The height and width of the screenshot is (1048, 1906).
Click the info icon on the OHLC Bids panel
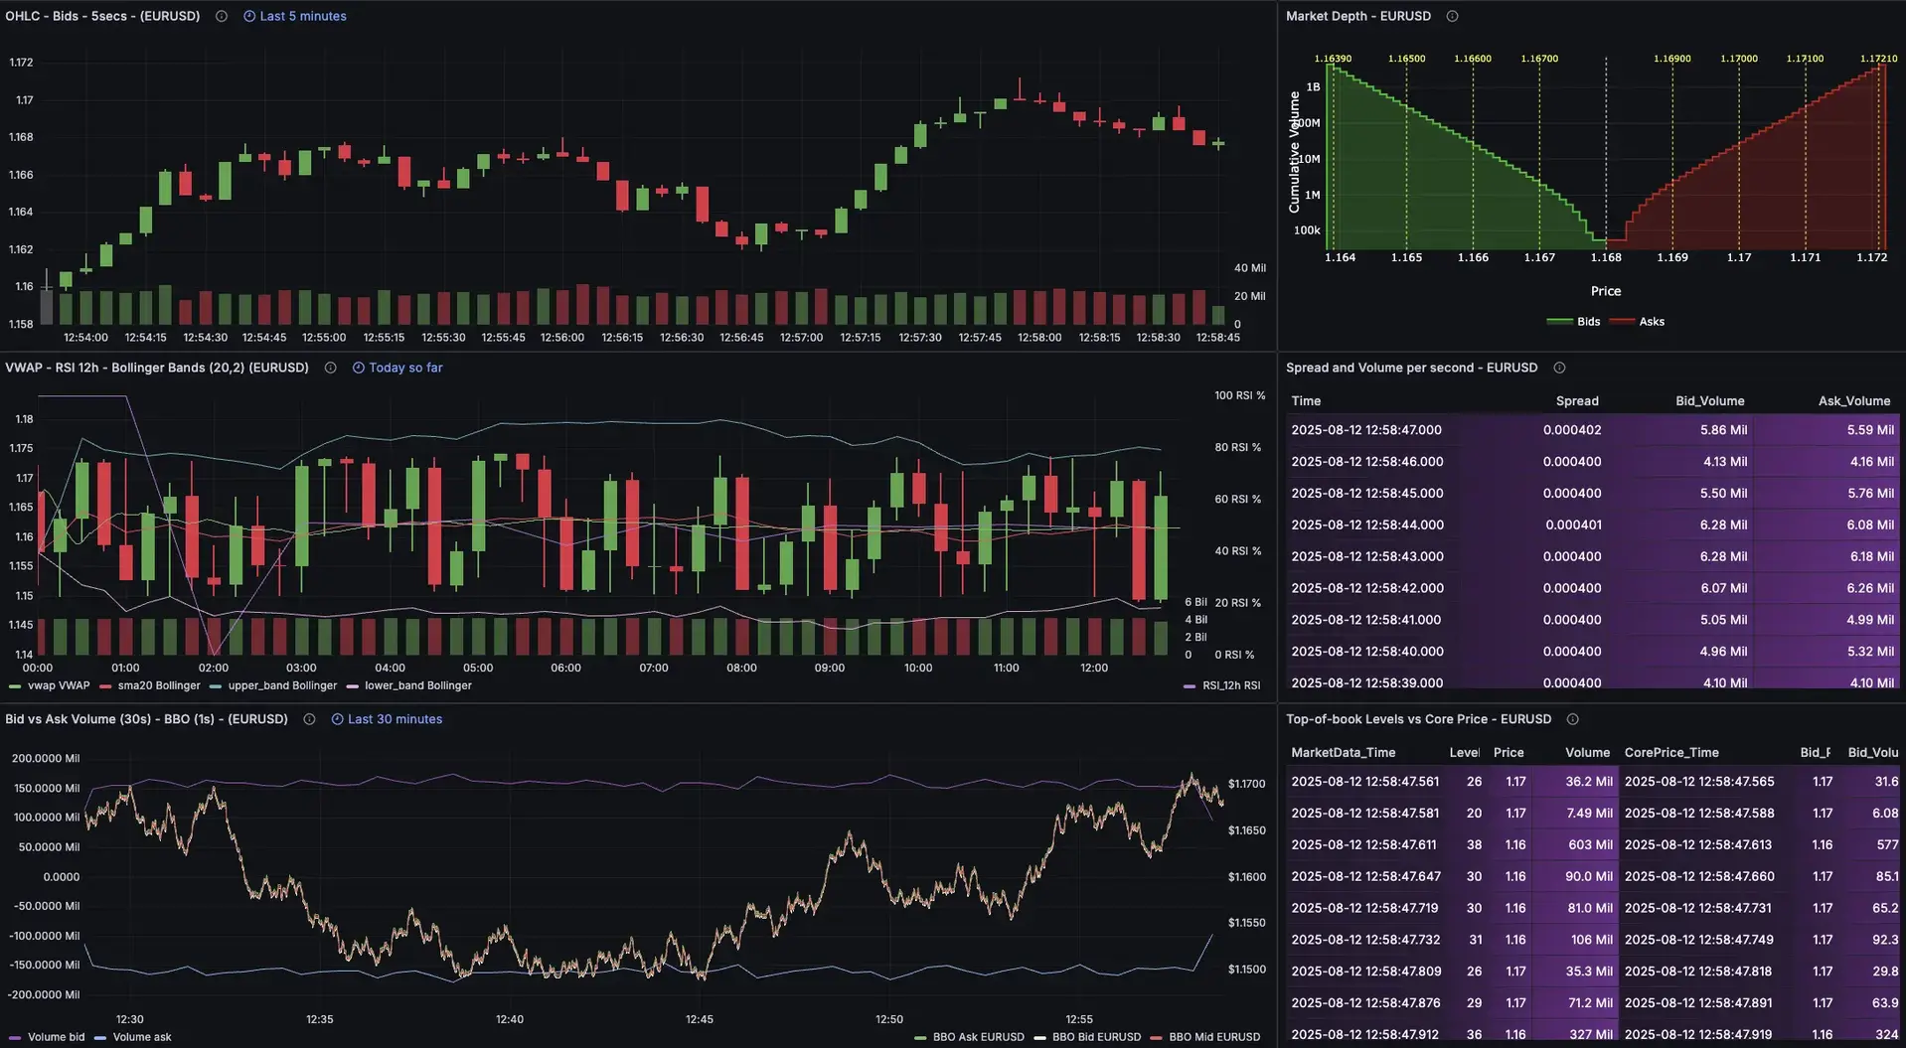pos(221,16)
